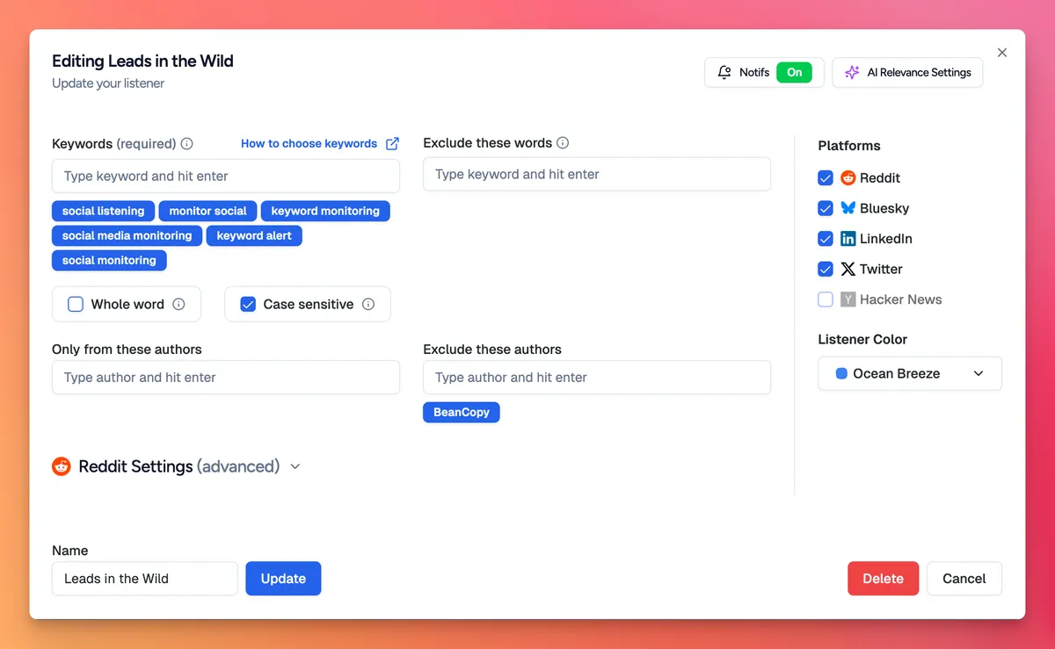The image size is (1055, 649).
Task: Click the LinkedIn logo icon
Action: coord(848,238)
